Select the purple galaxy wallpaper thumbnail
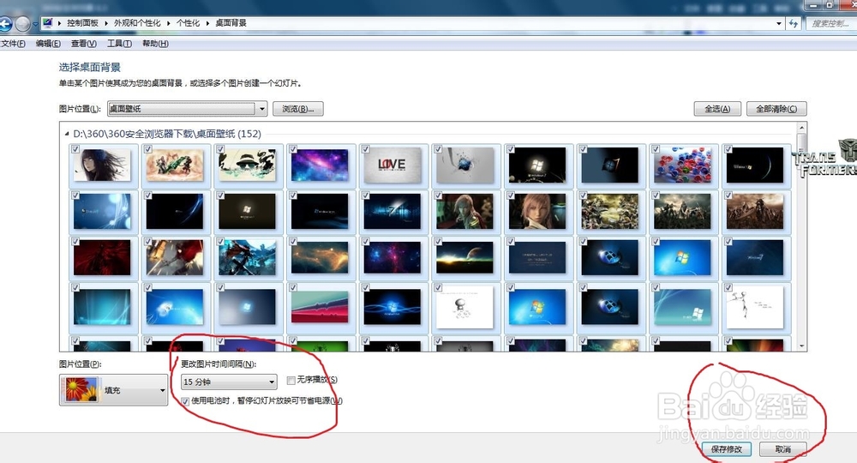 click(x=320, y=165)
